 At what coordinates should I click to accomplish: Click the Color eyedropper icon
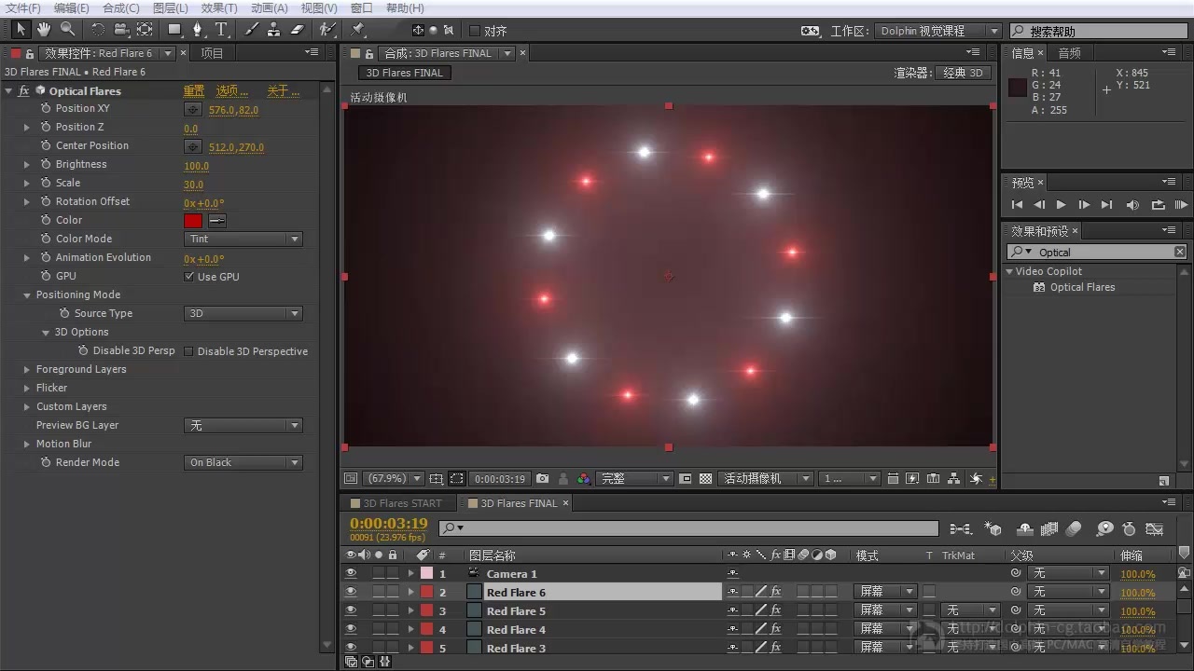(216, 221)
